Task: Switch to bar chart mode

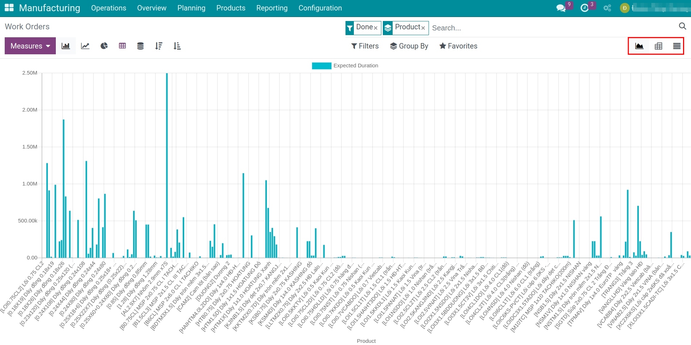Action: [66, 46]
